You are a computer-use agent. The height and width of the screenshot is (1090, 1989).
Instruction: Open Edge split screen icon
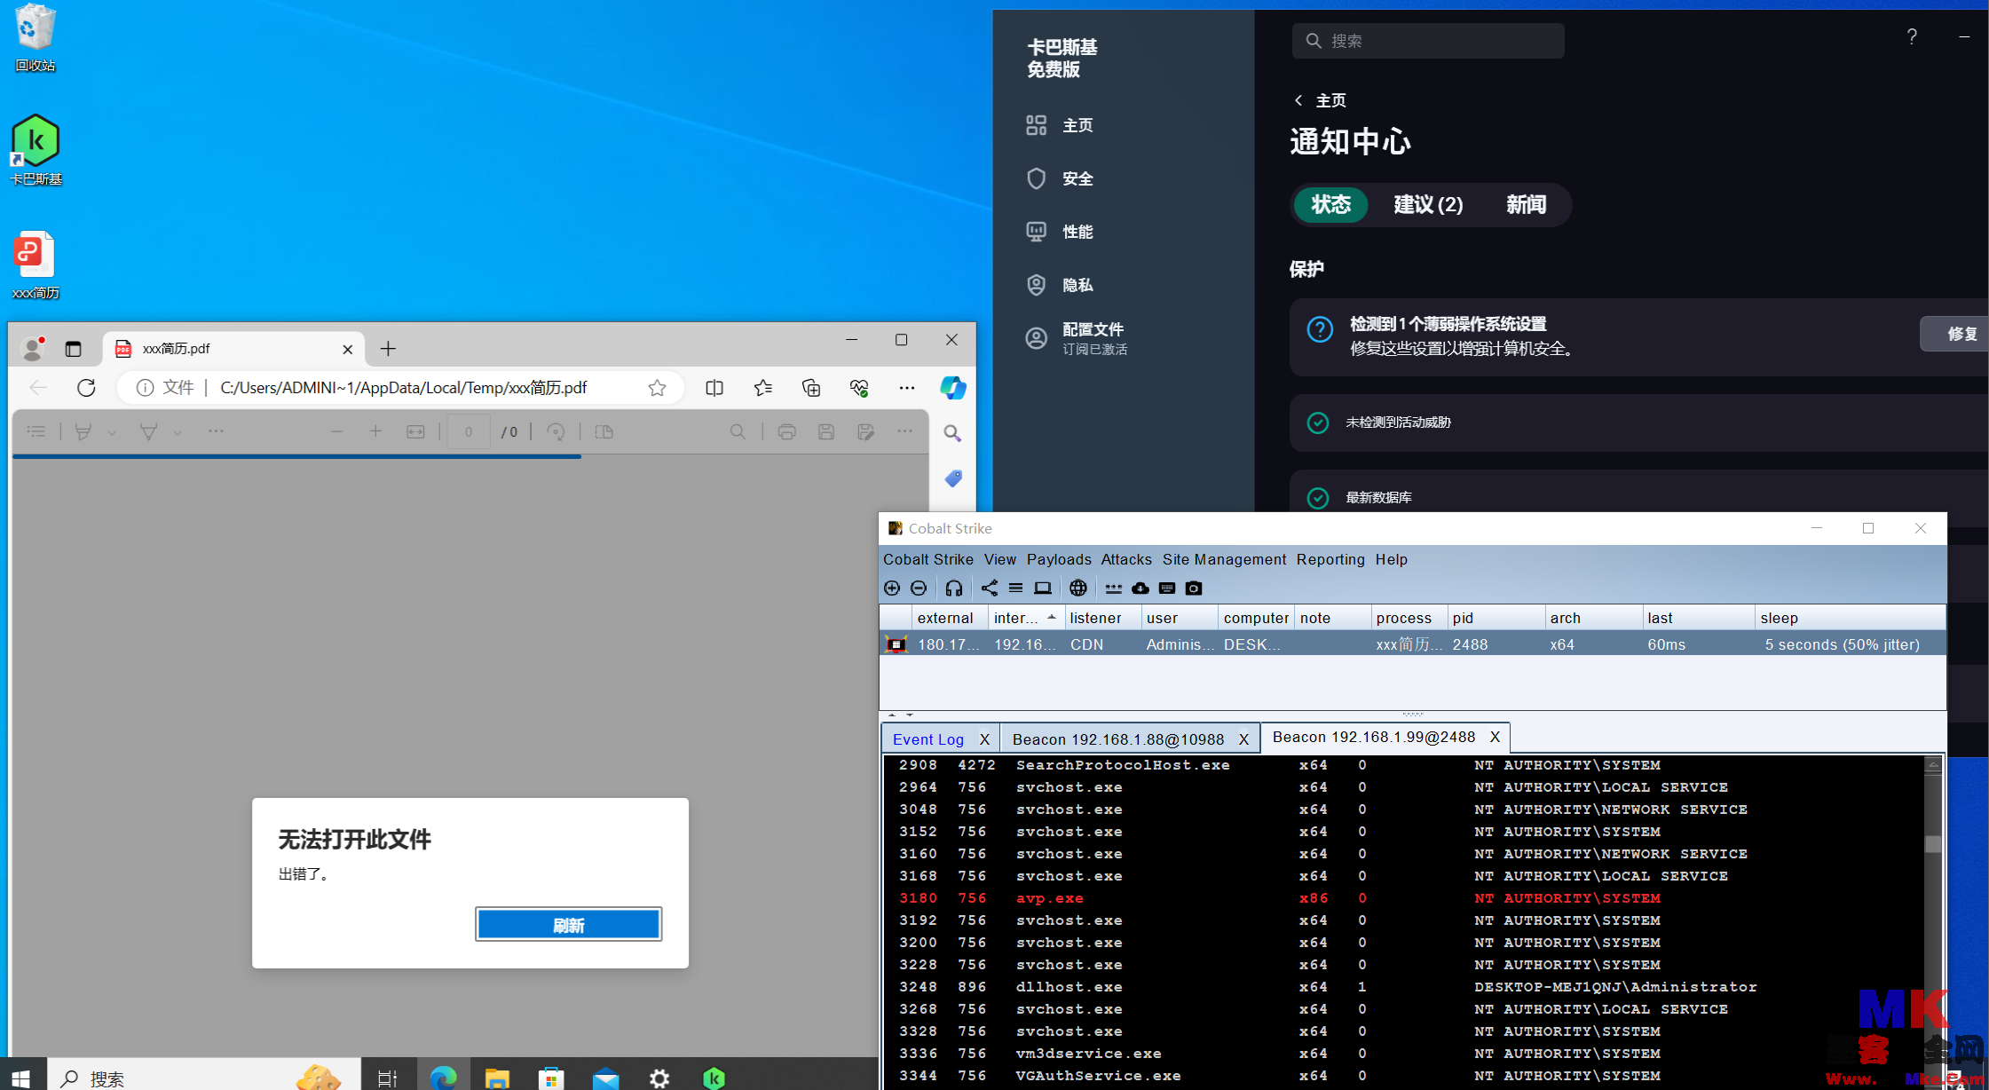tap(714, 388)
